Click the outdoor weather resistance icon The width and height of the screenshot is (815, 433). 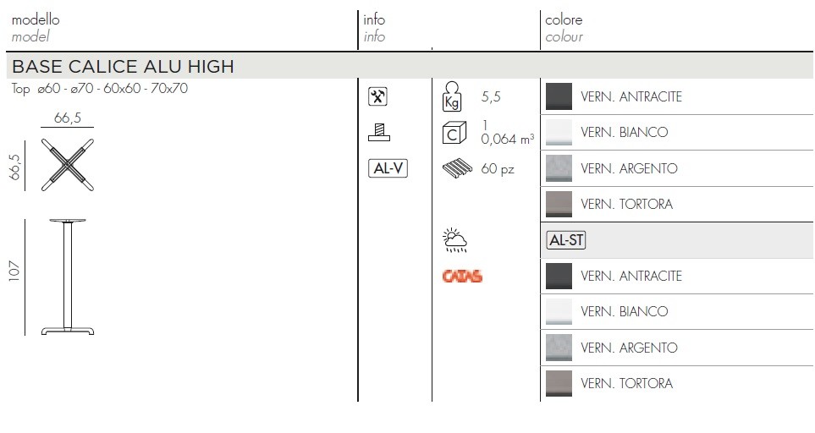pyautogui.click(x=454, y=240)
